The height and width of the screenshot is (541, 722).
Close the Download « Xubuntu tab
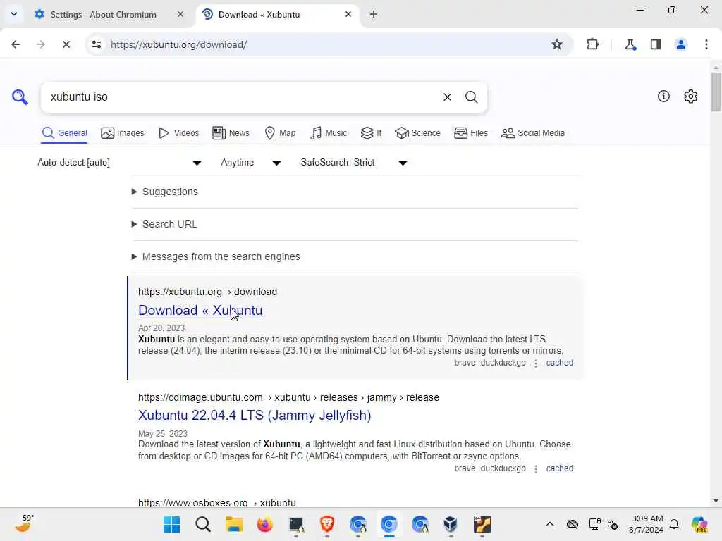[348, 14]
